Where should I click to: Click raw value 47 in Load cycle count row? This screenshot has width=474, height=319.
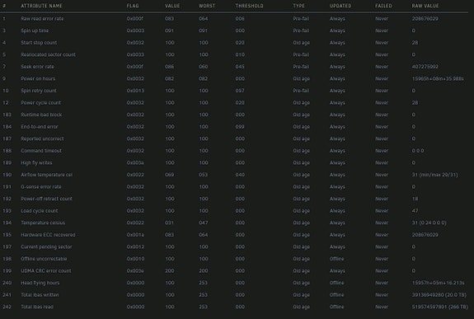point(415,211)
